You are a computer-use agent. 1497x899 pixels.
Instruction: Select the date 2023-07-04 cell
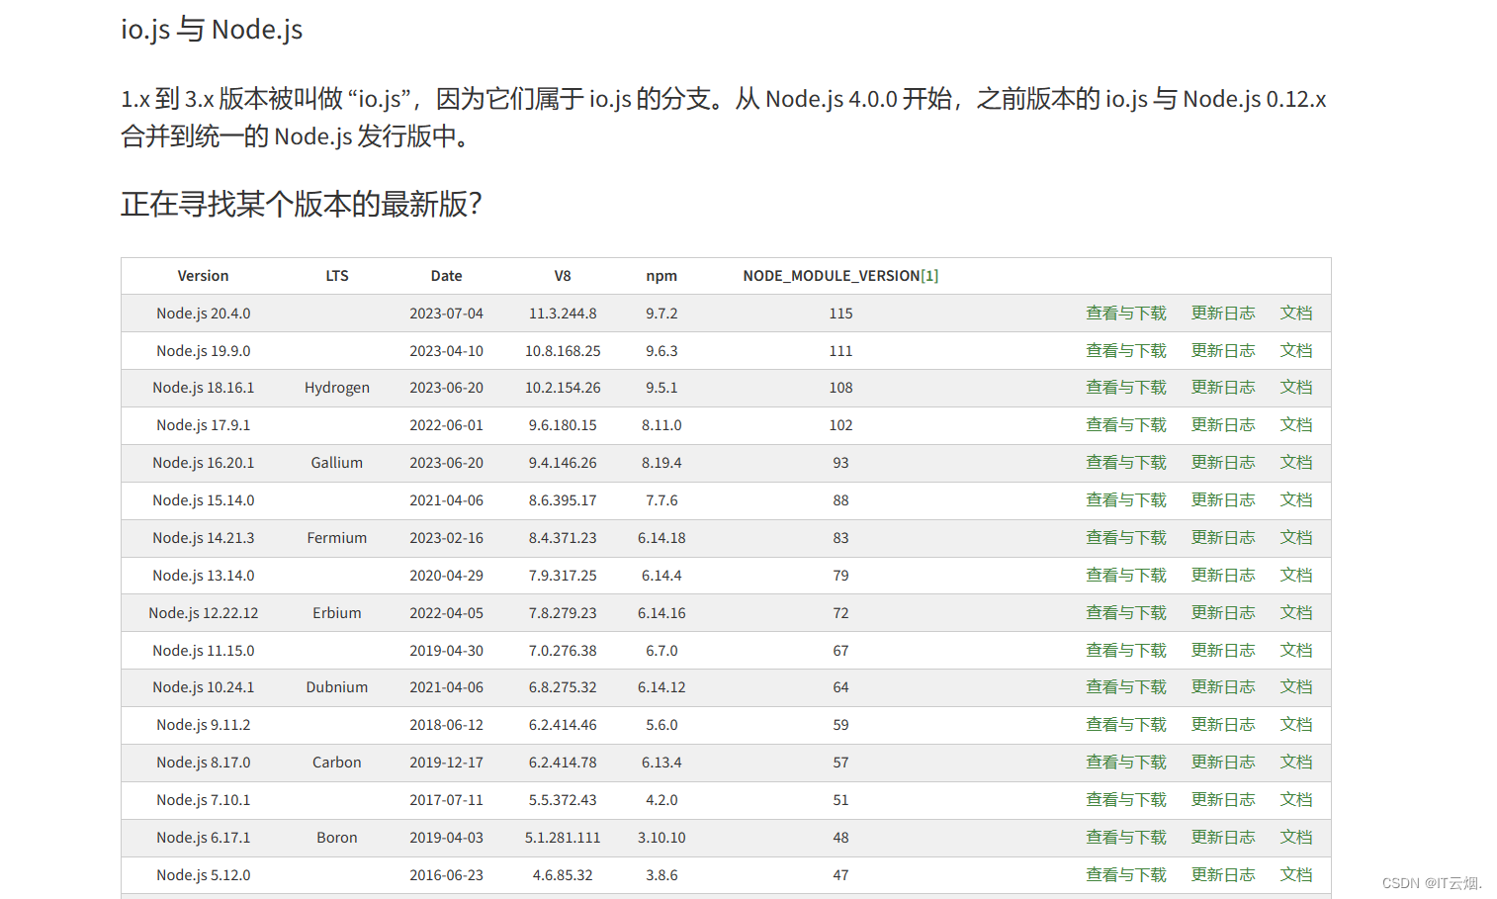447,314
